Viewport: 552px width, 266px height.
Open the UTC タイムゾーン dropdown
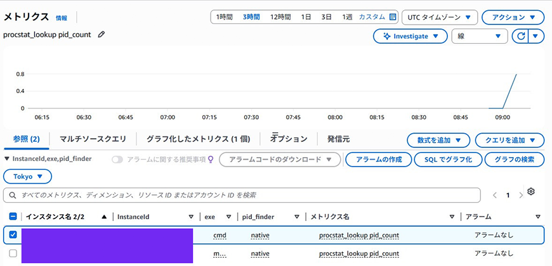point(440,17)
